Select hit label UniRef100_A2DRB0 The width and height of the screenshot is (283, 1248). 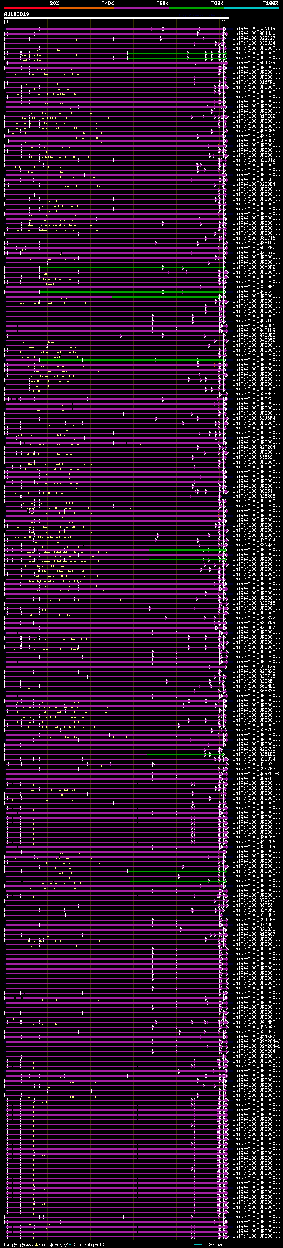pyautogui.click(x=254, y=682)
